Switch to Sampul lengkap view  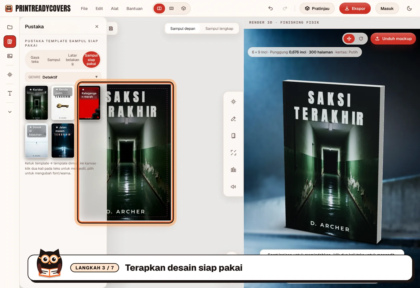tap(219, 29)
